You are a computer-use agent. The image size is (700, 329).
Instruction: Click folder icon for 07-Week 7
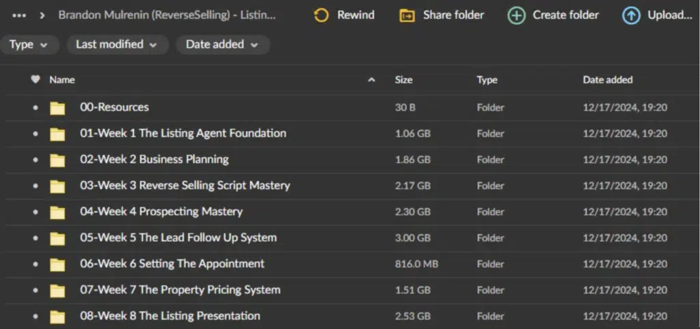(x=57, y=291)
